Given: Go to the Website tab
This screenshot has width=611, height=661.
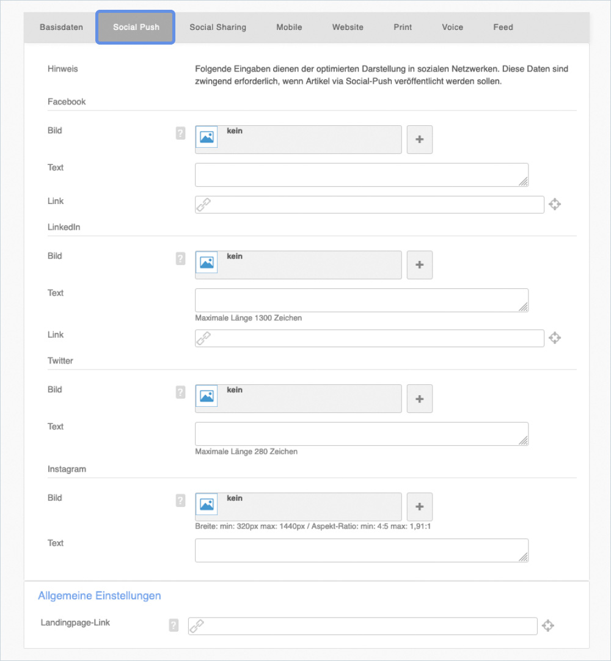Looking at the screenshot, I should (x=348, y=27).
